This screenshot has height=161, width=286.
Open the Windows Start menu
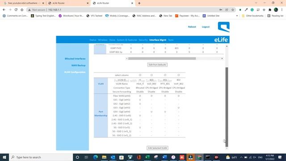(x=4, y=157)
